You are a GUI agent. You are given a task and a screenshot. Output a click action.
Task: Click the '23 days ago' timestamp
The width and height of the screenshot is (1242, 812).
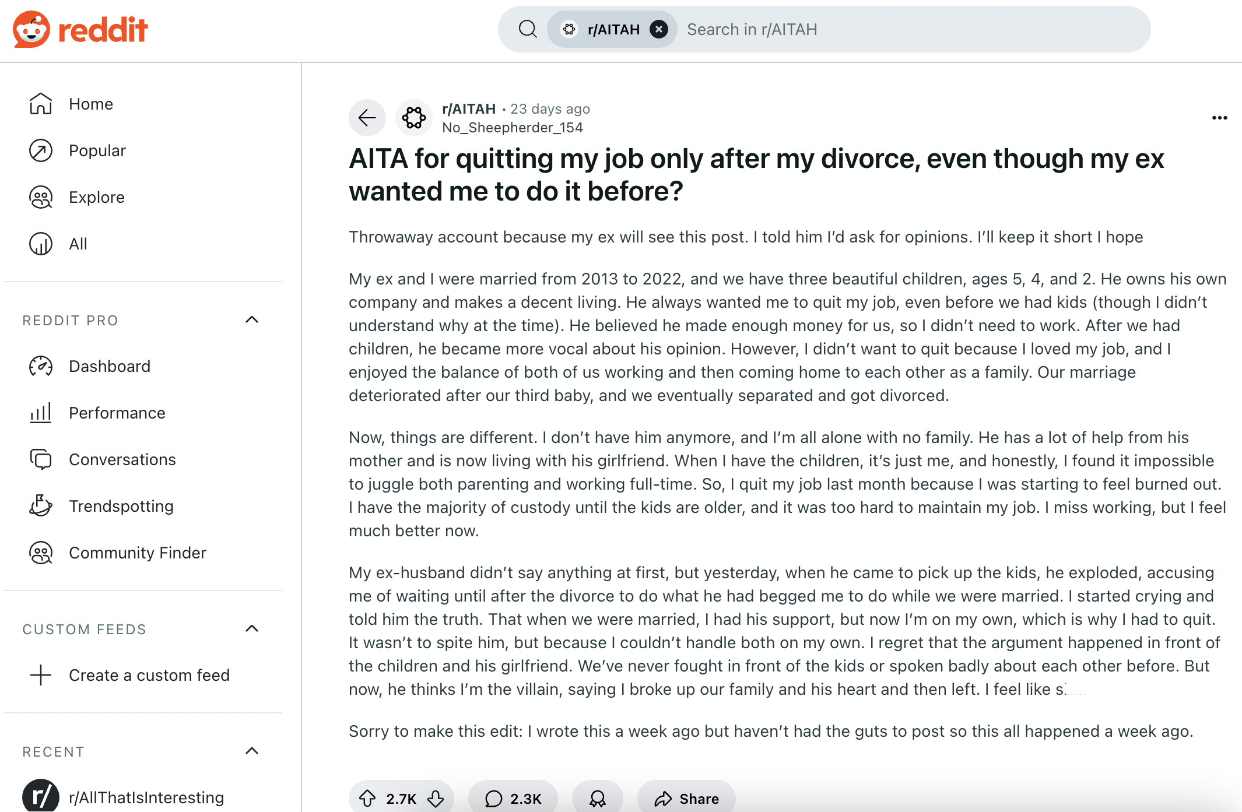click(x=550, y=109)
